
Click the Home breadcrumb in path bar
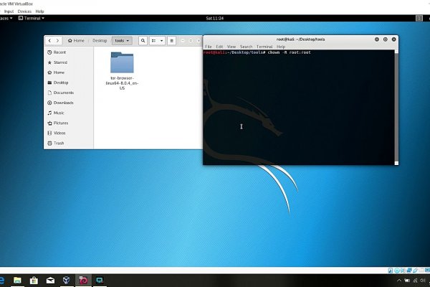click(78, 41)
